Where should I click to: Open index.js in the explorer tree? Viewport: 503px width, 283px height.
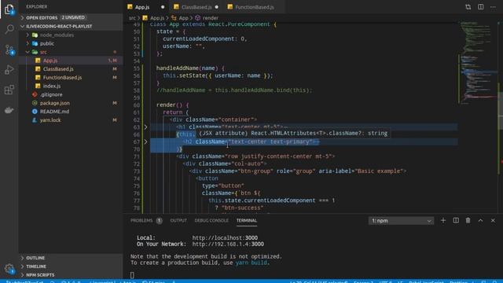[x=71, y=86]
